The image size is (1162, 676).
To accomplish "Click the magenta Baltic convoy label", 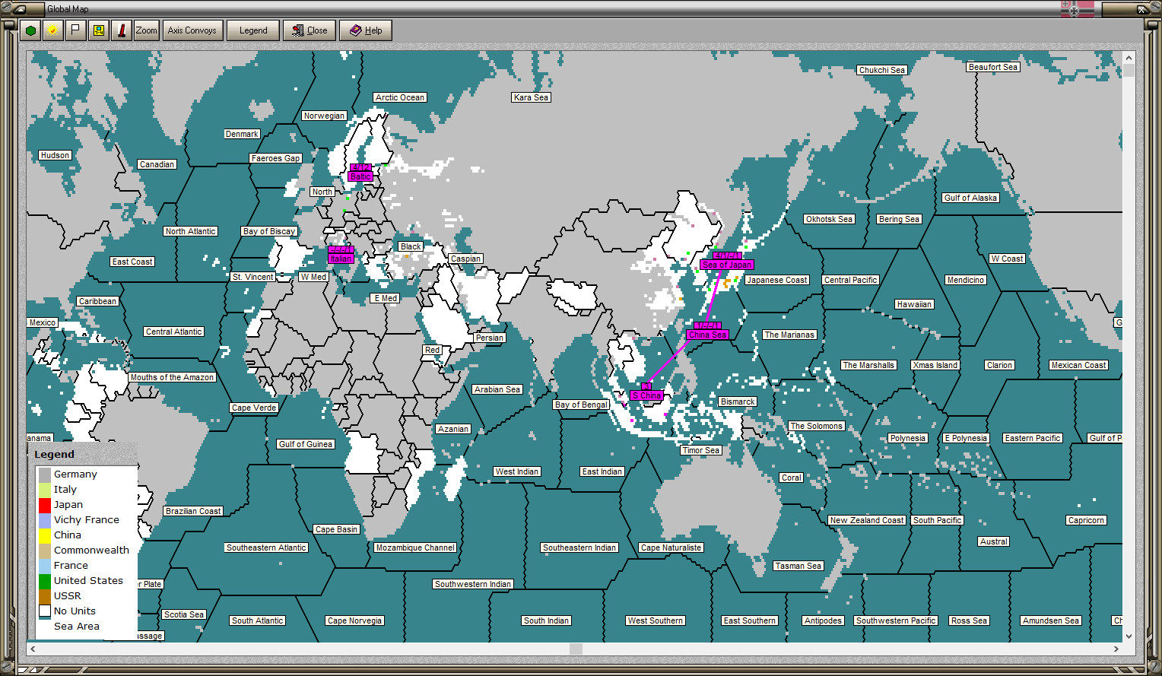I will click(360, 176).
